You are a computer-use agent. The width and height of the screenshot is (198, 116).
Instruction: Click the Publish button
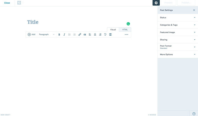click(186, 3)
